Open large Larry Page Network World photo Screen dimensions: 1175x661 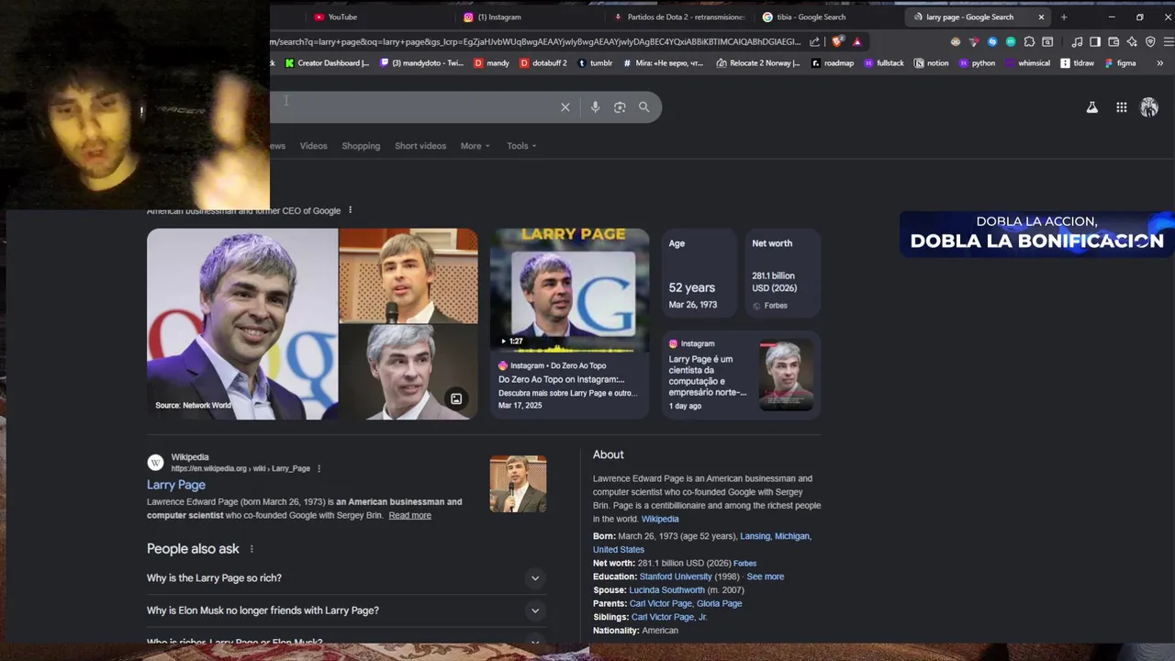tap(242, 324)
